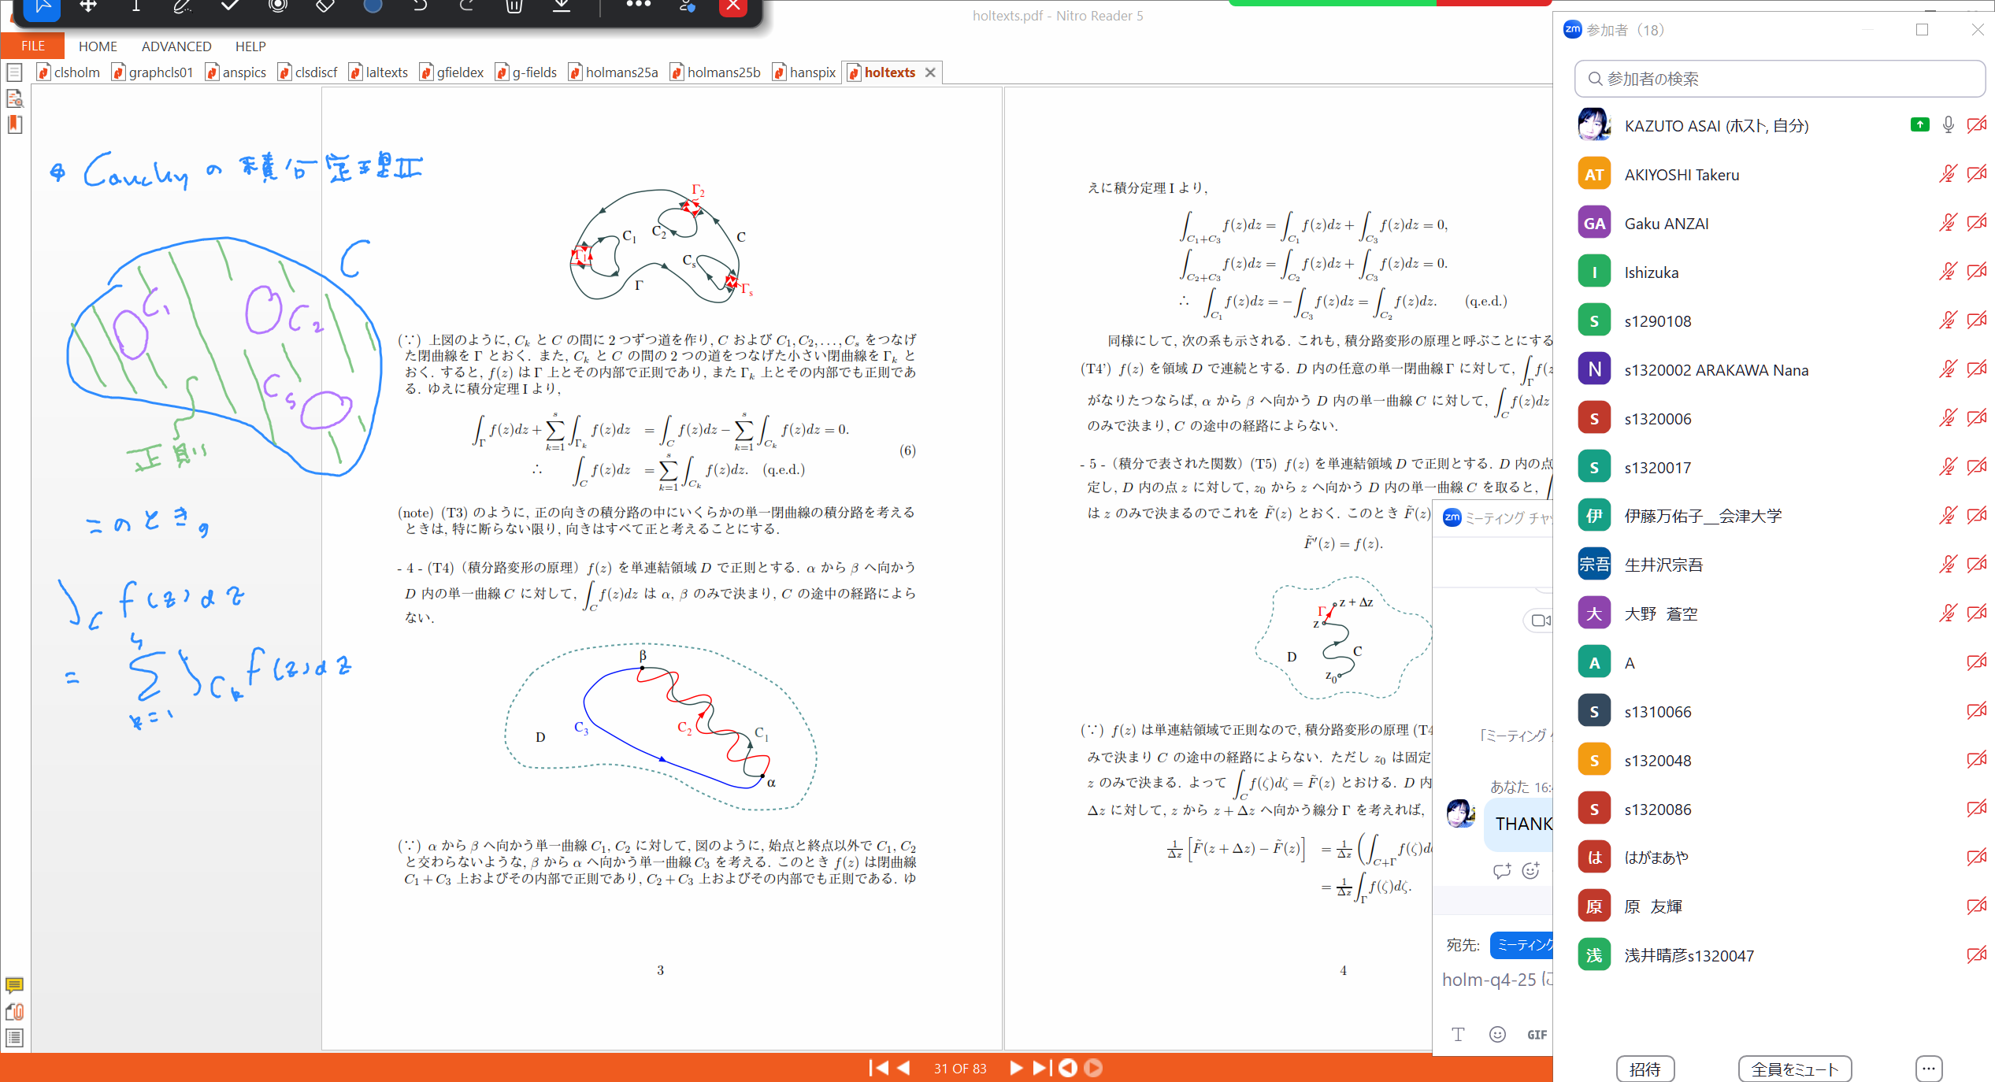
Task: Select the eraser tool in annotation toolbar
Action: [x=324, y=6]
